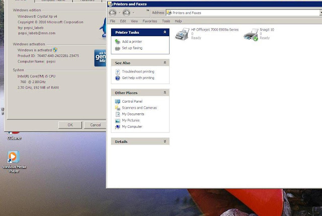Click the pepsi_labeb@msn.com email text

coord(37,33)
